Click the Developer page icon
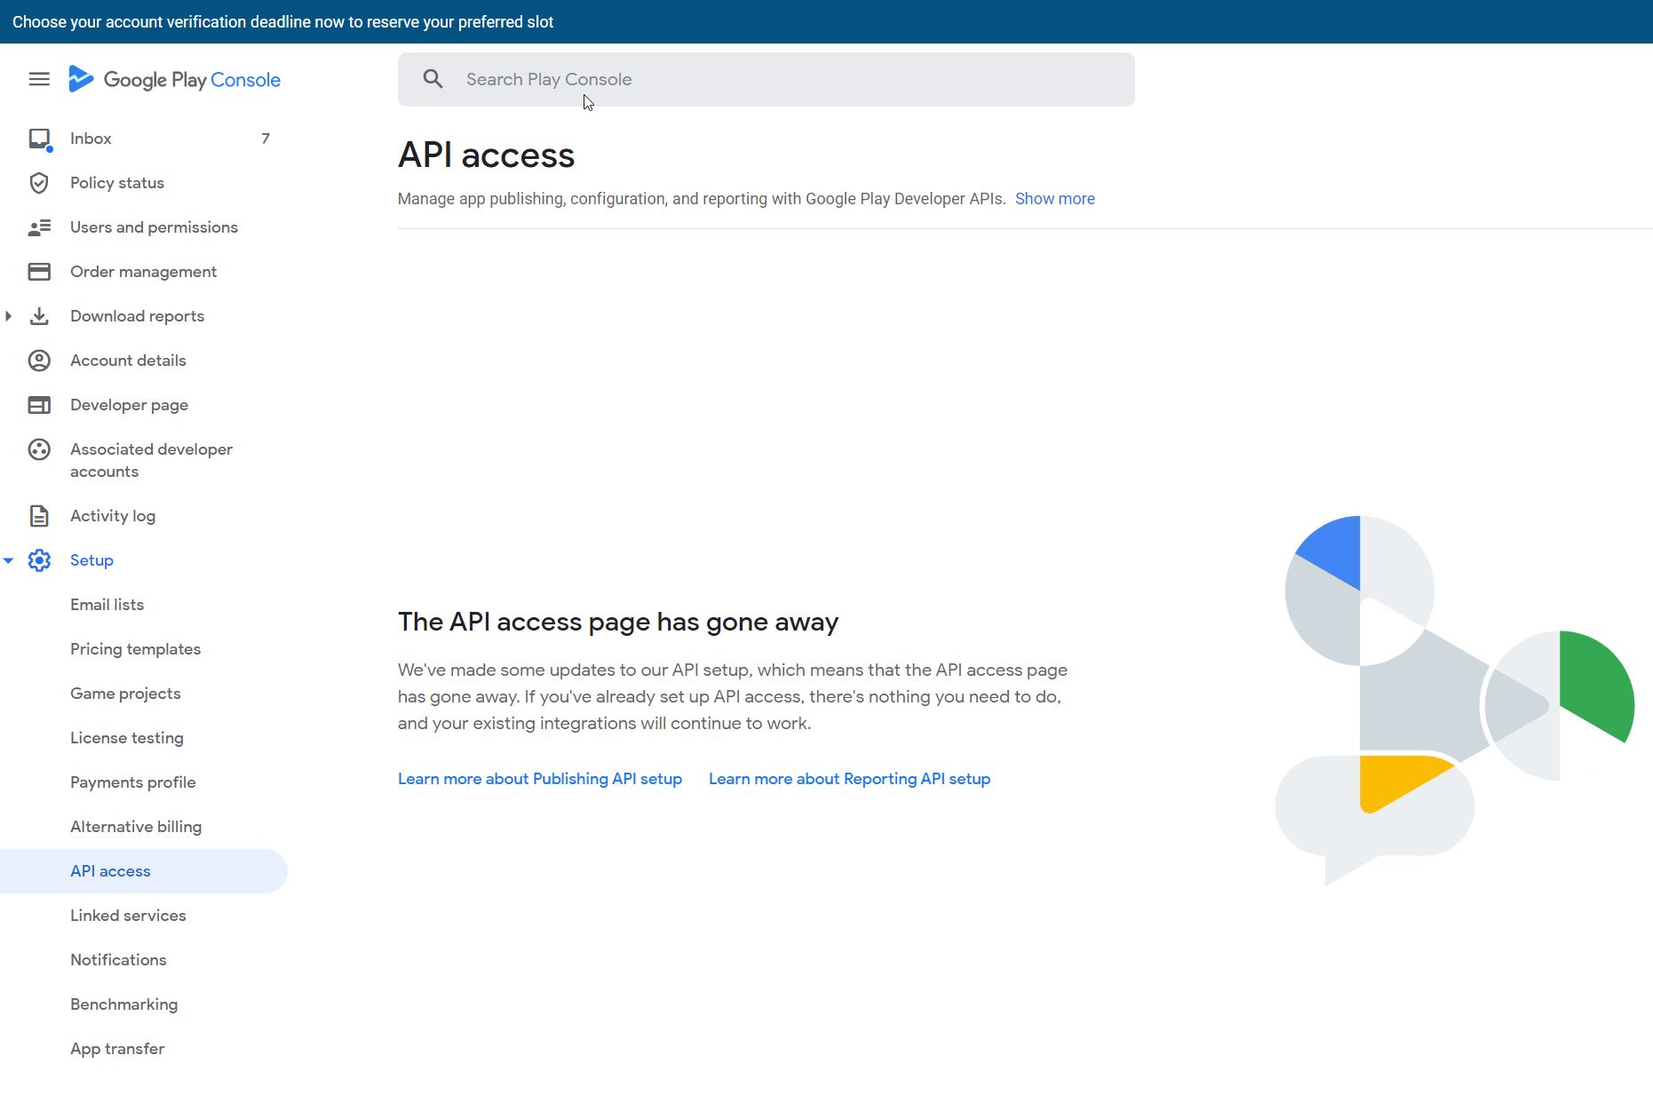 click(x=39, y=405)
